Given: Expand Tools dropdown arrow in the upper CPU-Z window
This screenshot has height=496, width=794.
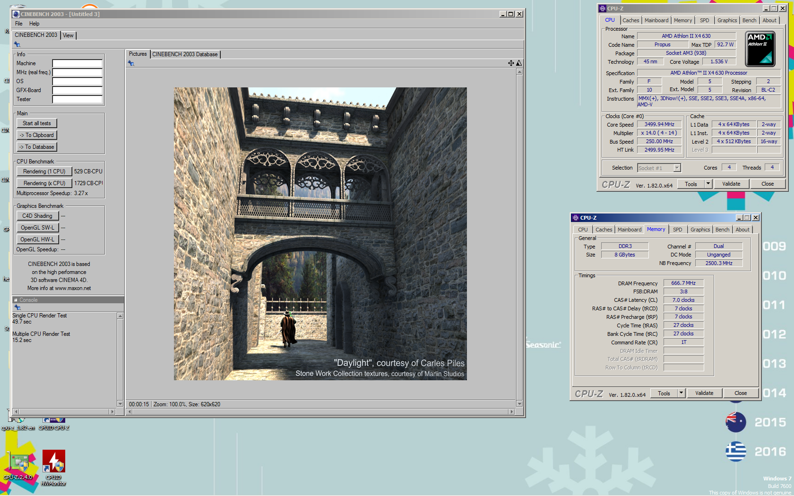Looking at the screenshot, I should [x=708, y=184].
